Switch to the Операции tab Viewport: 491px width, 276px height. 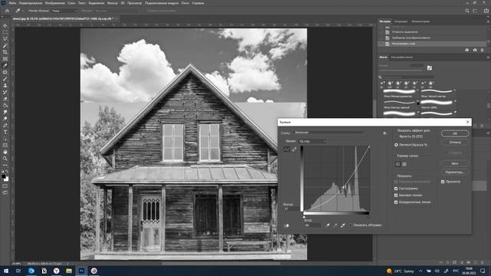pos(400,21)
